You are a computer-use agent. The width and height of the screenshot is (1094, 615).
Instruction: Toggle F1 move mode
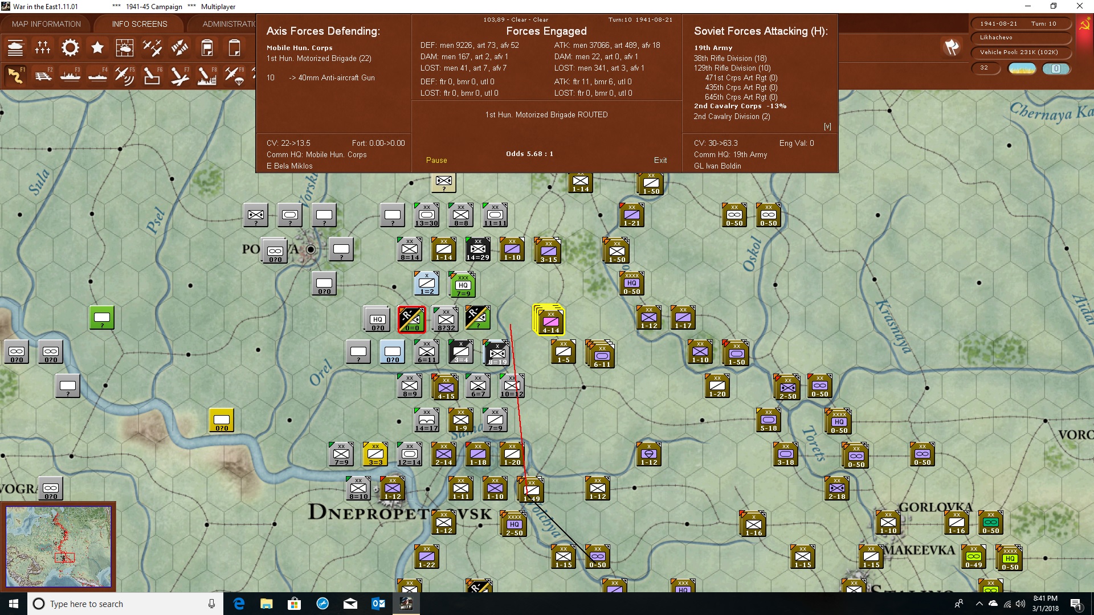(15, 75)
